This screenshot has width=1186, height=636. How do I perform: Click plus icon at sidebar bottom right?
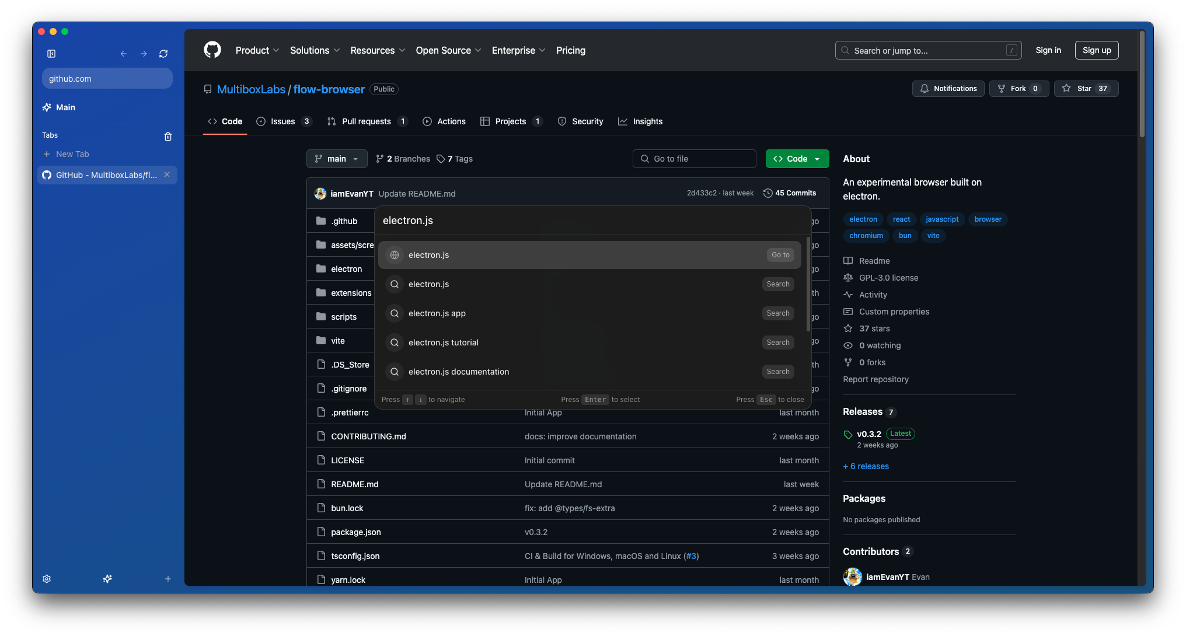pyautogui.click(x=168, y=579)
